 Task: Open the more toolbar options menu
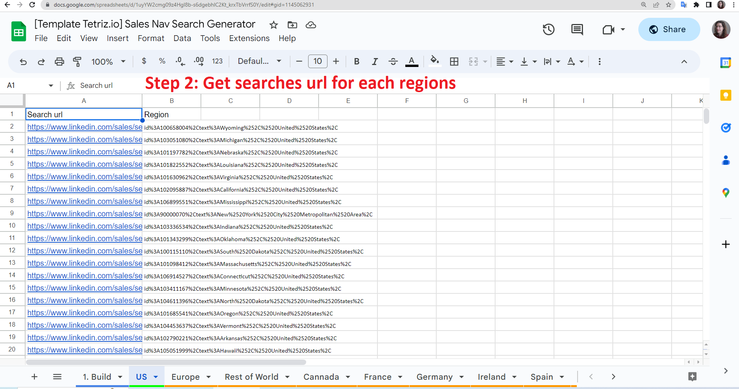[600, 62]
